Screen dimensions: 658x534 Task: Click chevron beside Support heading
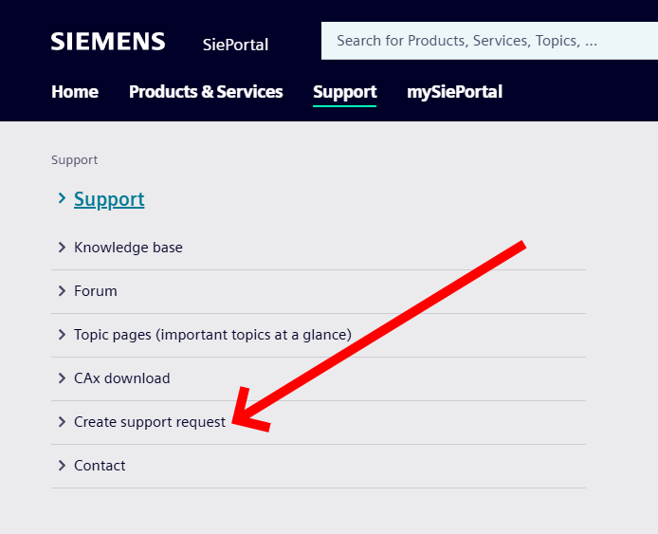coord(63,198)
